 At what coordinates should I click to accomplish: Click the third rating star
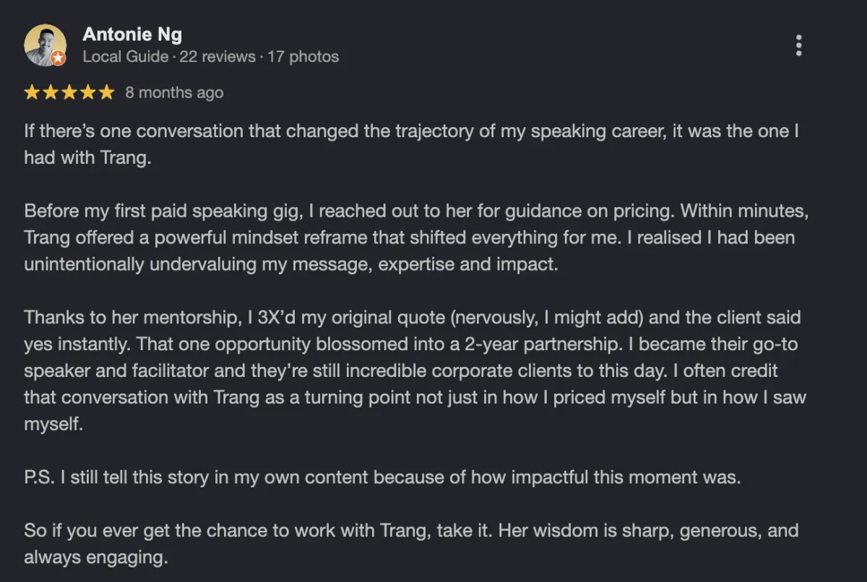[69, 92]
